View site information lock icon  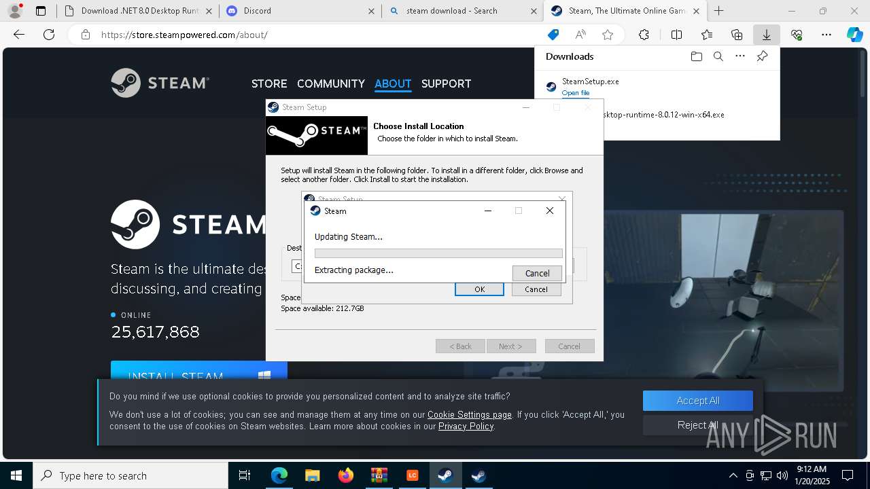(85, 35)
